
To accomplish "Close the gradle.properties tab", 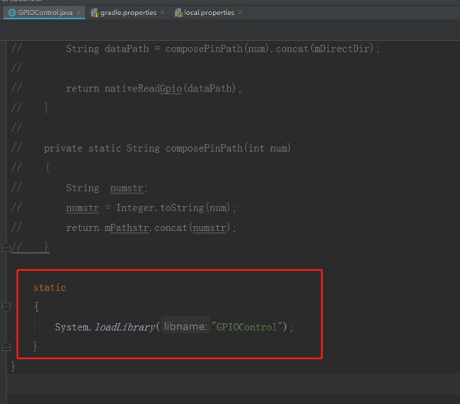I will pos(162,13).
